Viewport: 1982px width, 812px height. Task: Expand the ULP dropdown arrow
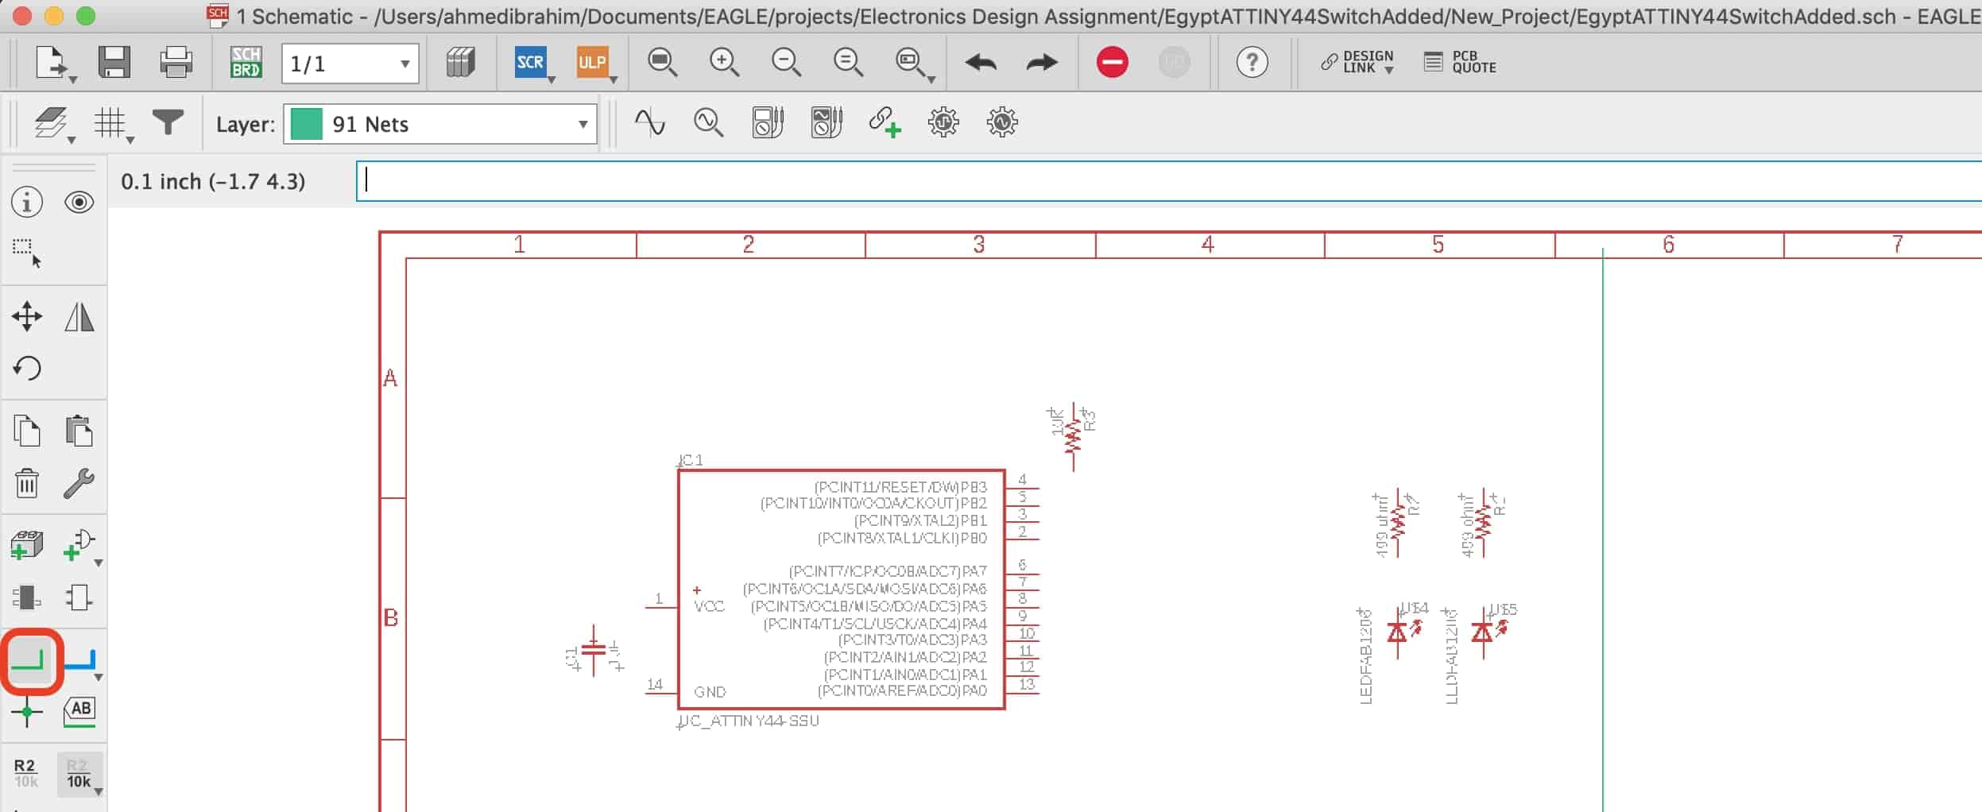(x=613, y=79)
